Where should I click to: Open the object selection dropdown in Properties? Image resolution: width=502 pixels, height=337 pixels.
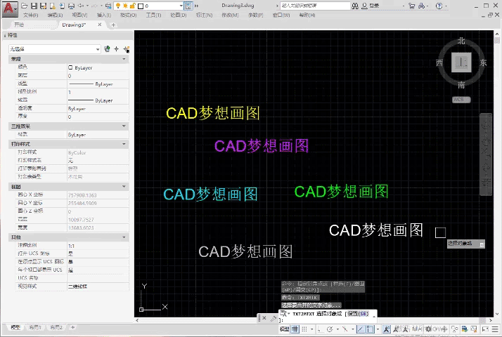point(54,49)
